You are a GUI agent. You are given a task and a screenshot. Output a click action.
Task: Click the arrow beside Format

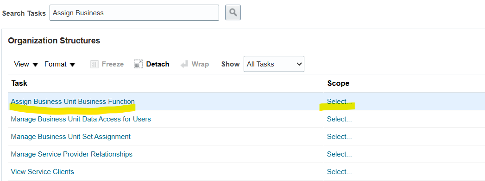[x=72, y=65]
